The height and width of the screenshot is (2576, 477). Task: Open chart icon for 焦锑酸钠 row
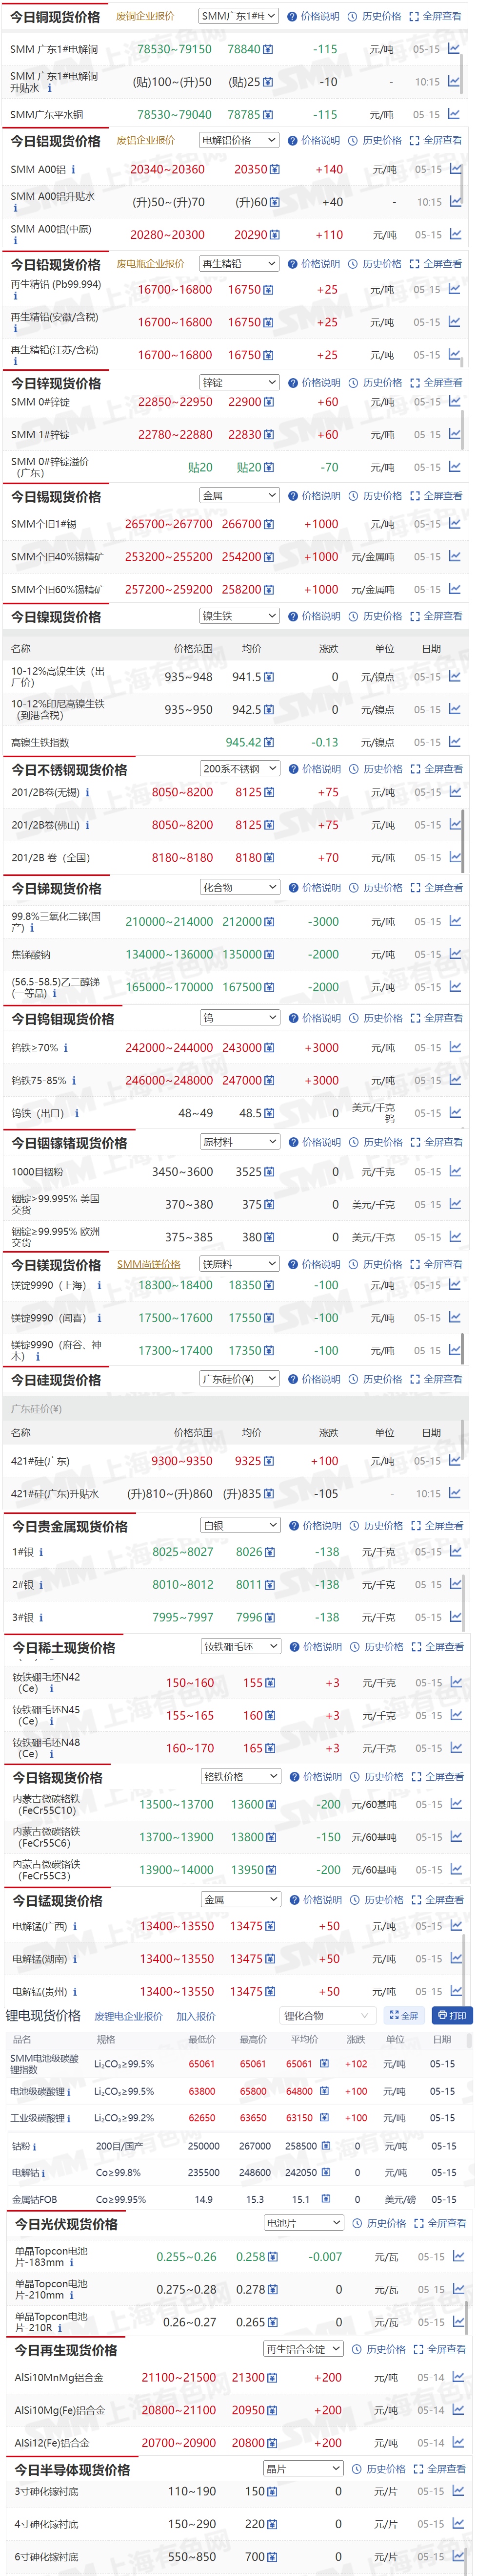[455, 953]
